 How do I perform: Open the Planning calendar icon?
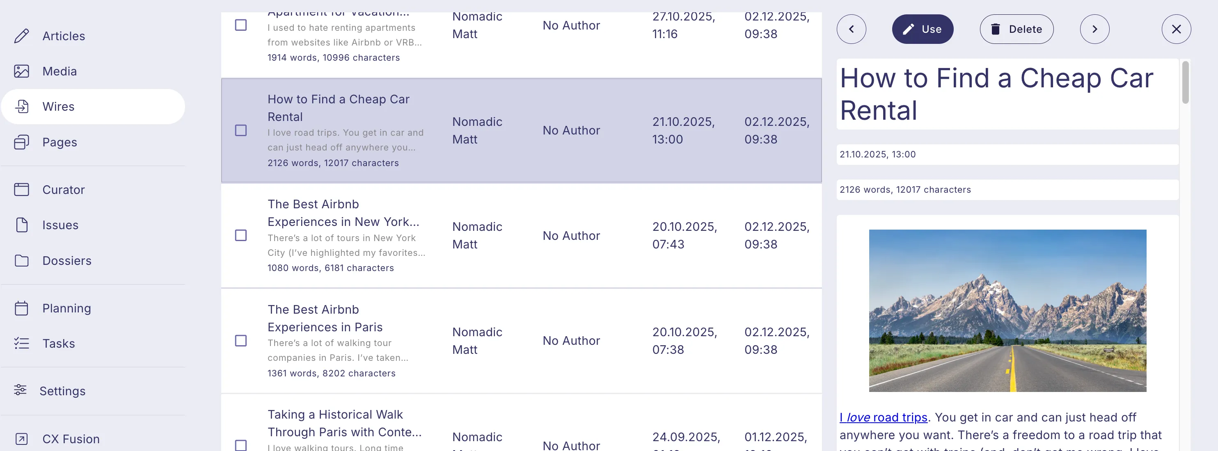click(21, 308)
